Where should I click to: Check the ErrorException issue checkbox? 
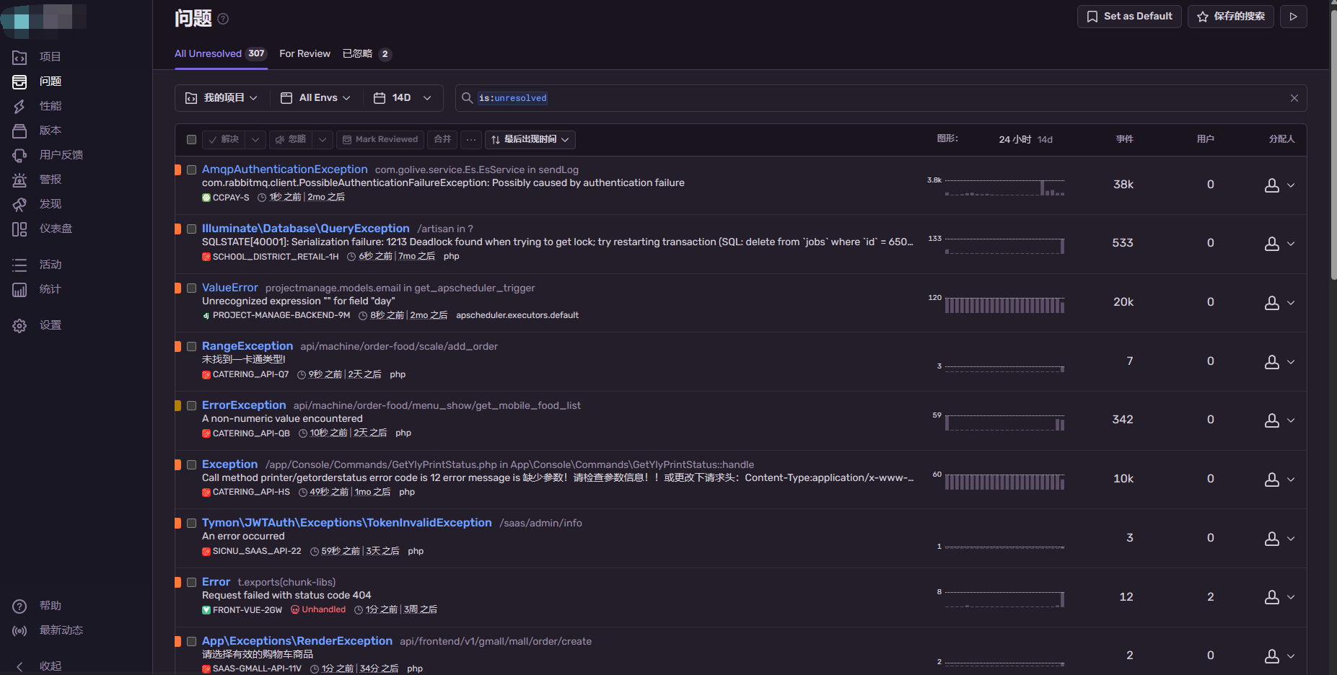tap(191, 405)
